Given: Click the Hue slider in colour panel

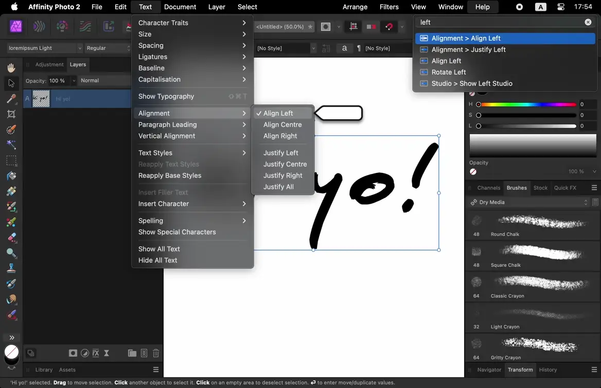Looking at the screenshot, I should (527, 104).
